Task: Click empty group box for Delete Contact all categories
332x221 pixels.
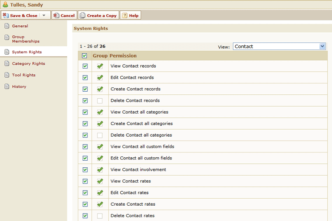Action: point(100,135)
